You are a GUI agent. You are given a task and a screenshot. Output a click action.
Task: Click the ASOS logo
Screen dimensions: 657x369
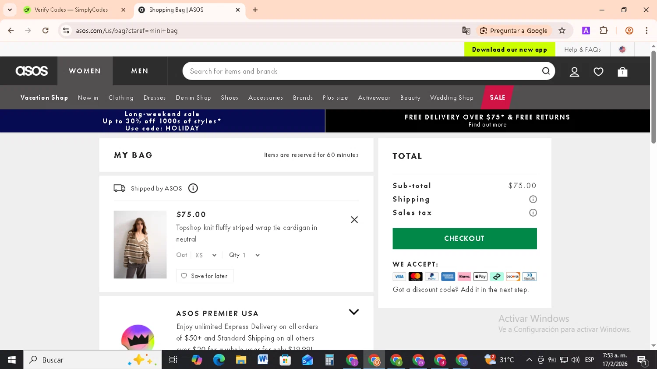point(32,71)
